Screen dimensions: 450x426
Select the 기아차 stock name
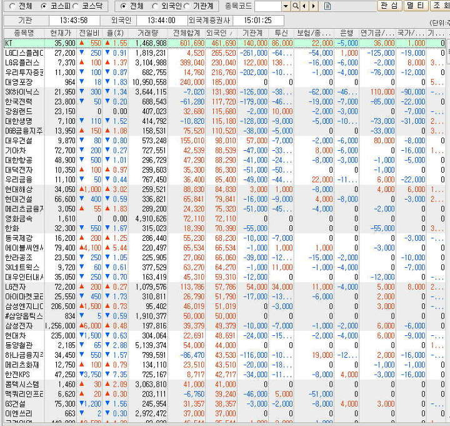pos(16,151)
